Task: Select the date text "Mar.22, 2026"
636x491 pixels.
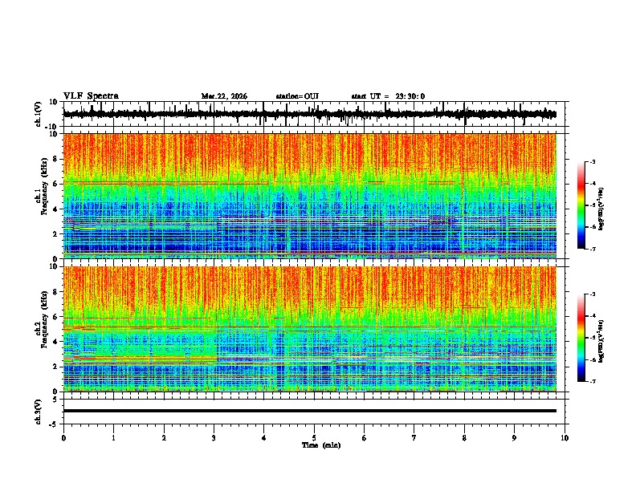Action: (224, 96)
